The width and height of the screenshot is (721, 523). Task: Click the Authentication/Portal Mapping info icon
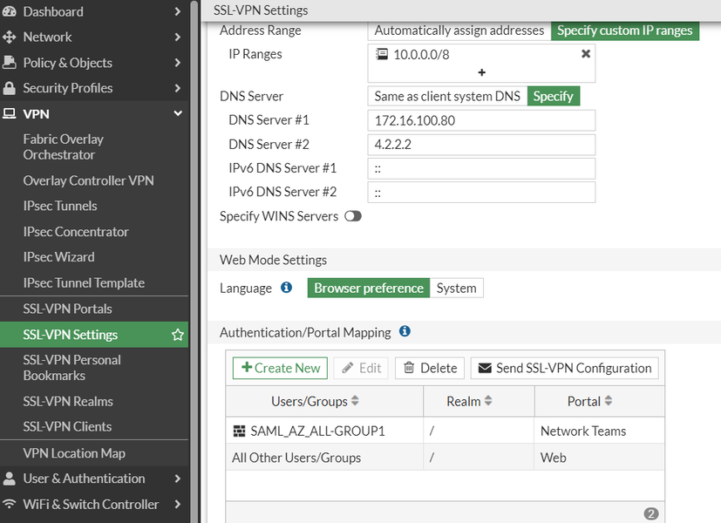tap(405, 331)
